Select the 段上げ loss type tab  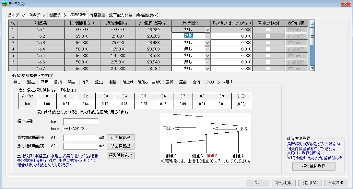[128, 82]
